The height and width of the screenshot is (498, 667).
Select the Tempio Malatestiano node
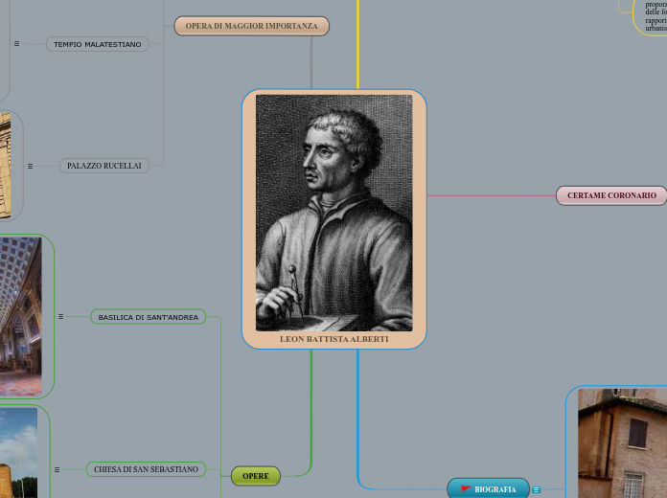click(x=98, y=44)
